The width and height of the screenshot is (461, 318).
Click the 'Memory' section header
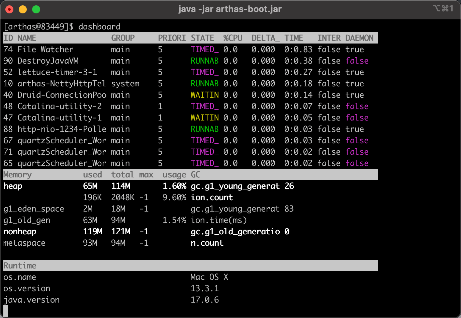click(x=17, y=175)
